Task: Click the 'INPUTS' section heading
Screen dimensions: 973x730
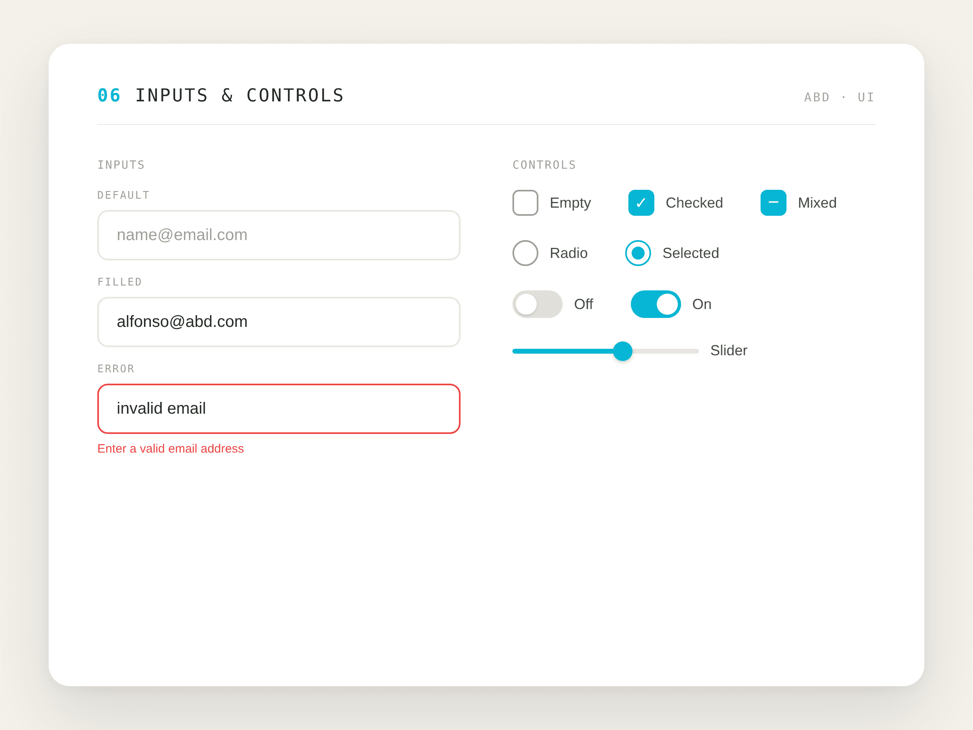Action: 121,165
